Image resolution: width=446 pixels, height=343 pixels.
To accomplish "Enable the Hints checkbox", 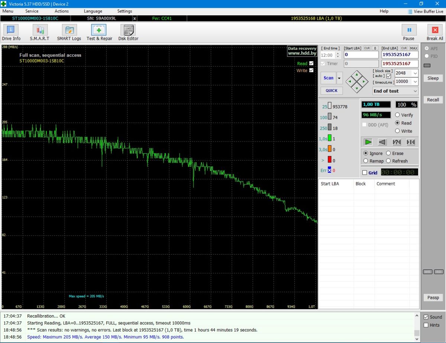I will coord(426,325).
